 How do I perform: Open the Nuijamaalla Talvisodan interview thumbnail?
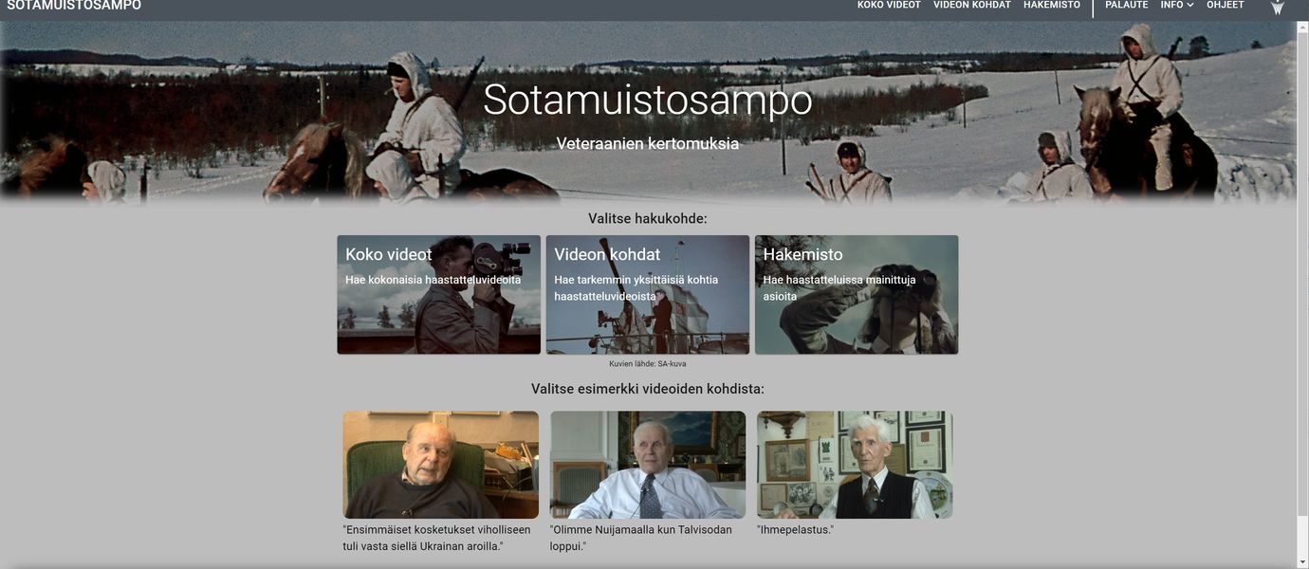click(x=648, y=465)
